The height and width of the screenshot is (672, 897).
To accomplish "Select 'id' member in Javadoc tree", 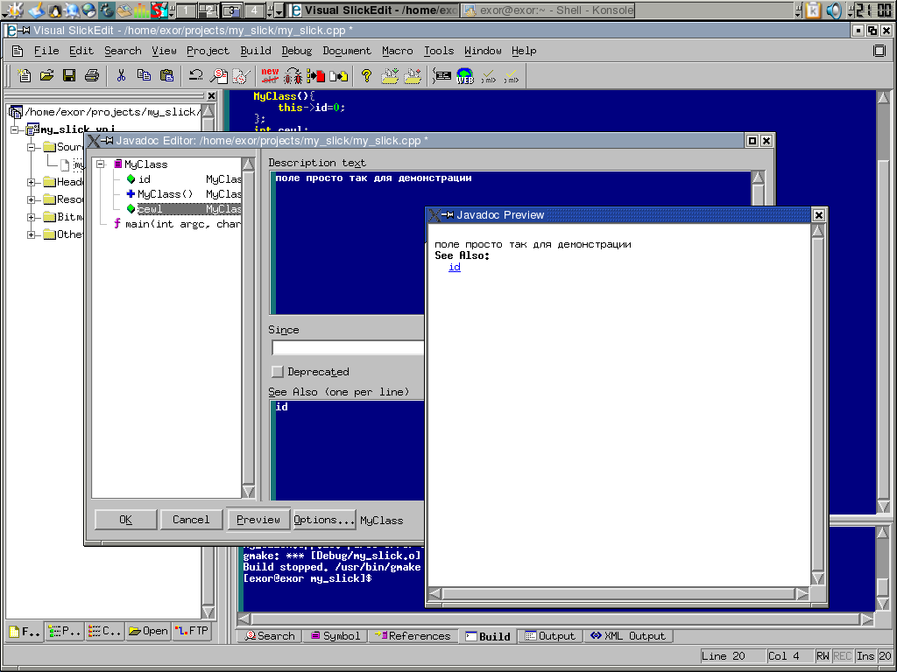I will click(145, 179).
